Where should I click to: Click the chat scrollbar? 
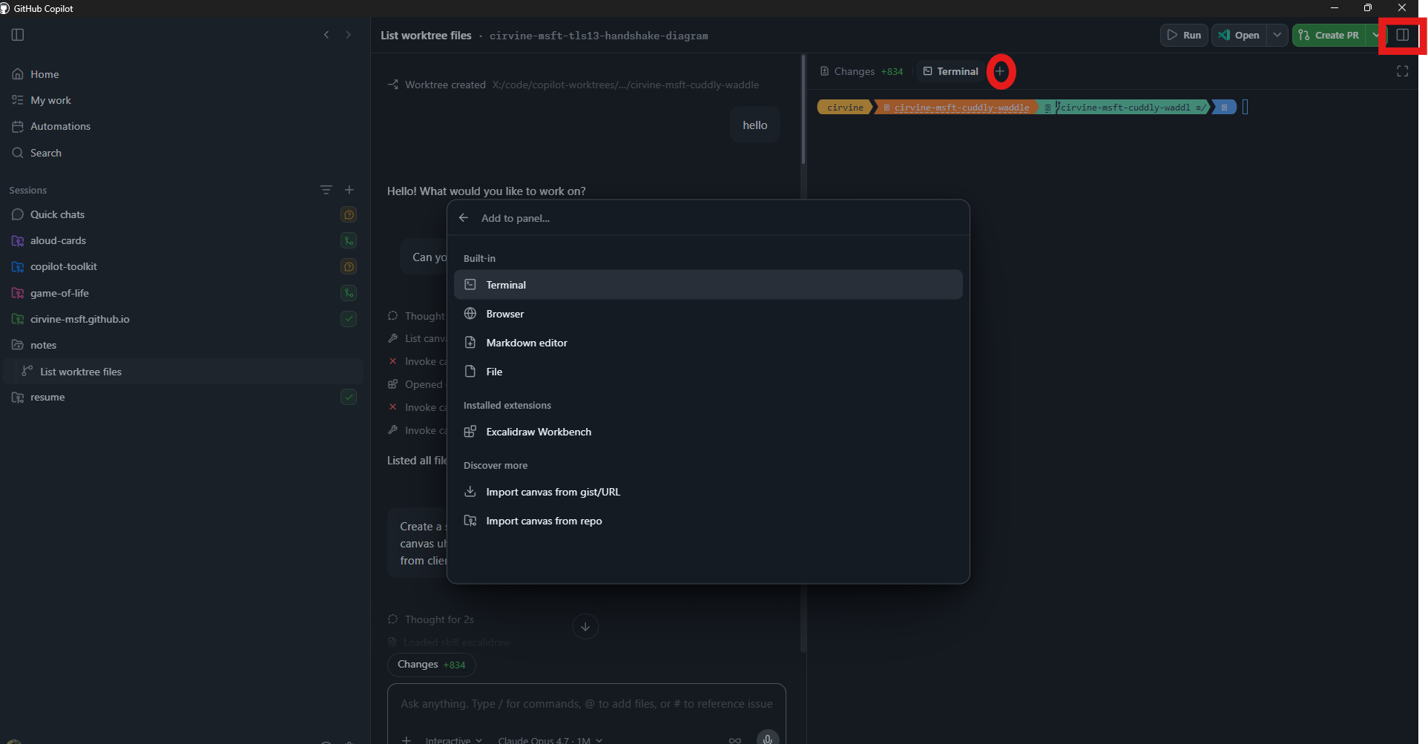(803, 110)
